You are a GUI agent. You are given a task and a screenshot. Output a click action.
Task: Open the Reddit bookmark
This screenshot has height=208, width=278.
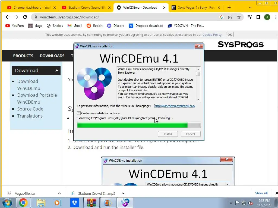[x=94, y=26]
